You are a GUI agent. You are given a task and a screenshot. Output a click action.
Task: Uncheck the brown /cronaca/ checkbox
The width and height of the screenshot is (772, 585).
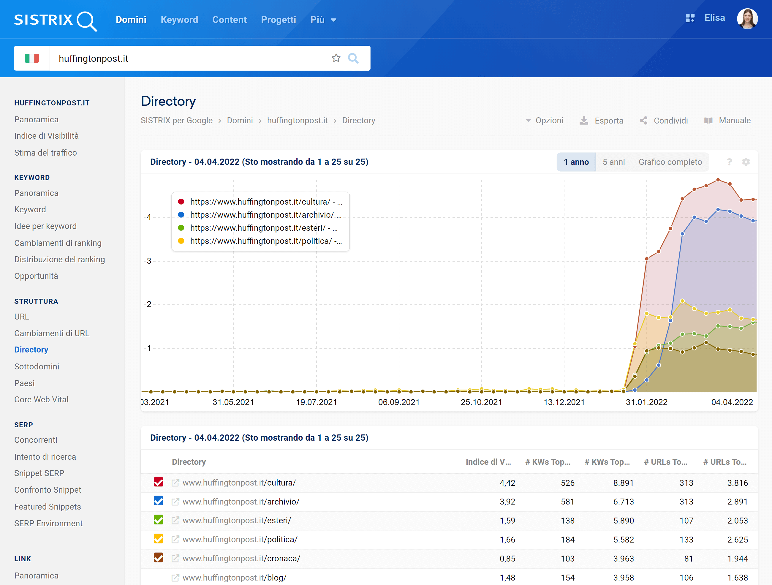159,558
